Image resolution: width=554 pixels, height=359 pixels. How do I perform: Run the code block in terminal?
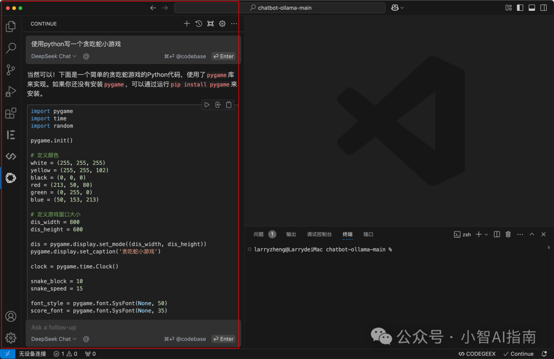click(x=207, y=105)
